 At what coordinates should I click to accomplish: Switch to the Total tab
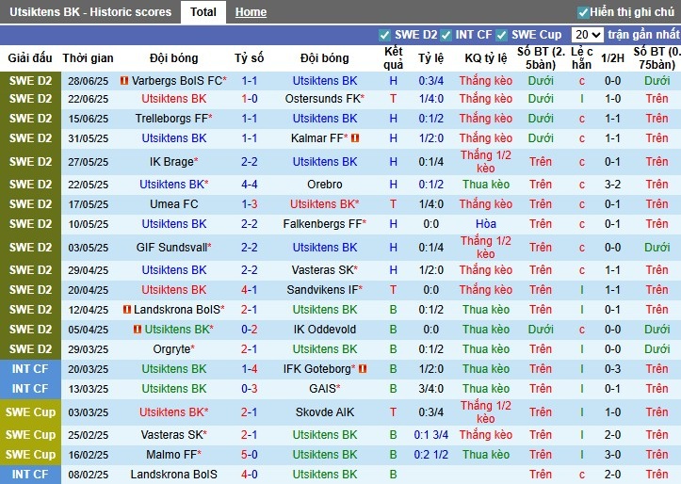click(203, 12)
